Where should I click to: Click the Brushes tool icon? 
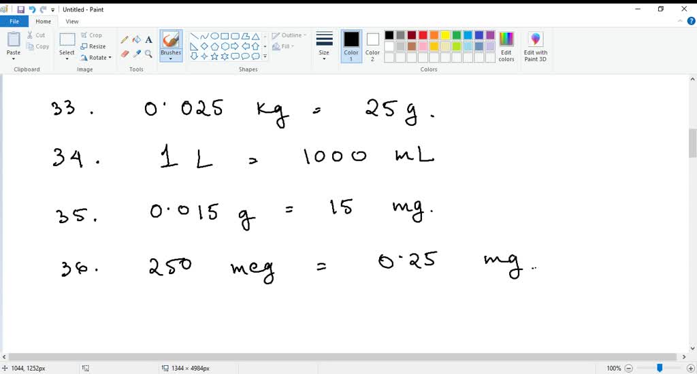pyautogui.click(x=171, y=40)
